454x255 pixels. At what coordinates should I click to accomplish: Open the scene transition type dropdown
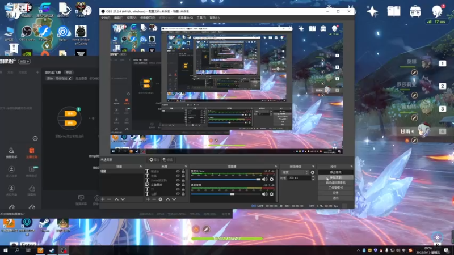point(295,172)
